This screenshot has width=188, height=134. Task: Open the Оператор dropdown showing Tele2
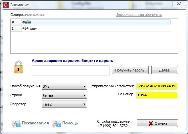[x=64, y=104]
